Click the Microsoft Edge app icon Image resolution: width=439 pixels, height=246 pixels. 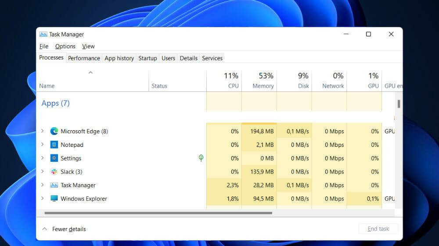click(54, 131)
